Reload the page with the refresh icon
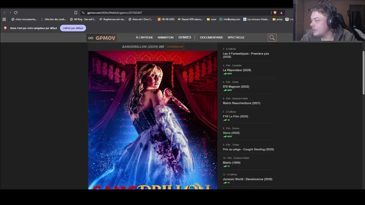Viewport: 365px width, 205px height. click(x=16, y=13)
